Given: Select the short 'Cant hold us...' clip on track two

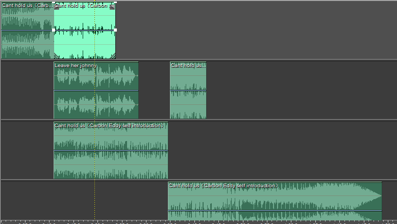Looking at the screenshot, I should click(x=188, y=90).
